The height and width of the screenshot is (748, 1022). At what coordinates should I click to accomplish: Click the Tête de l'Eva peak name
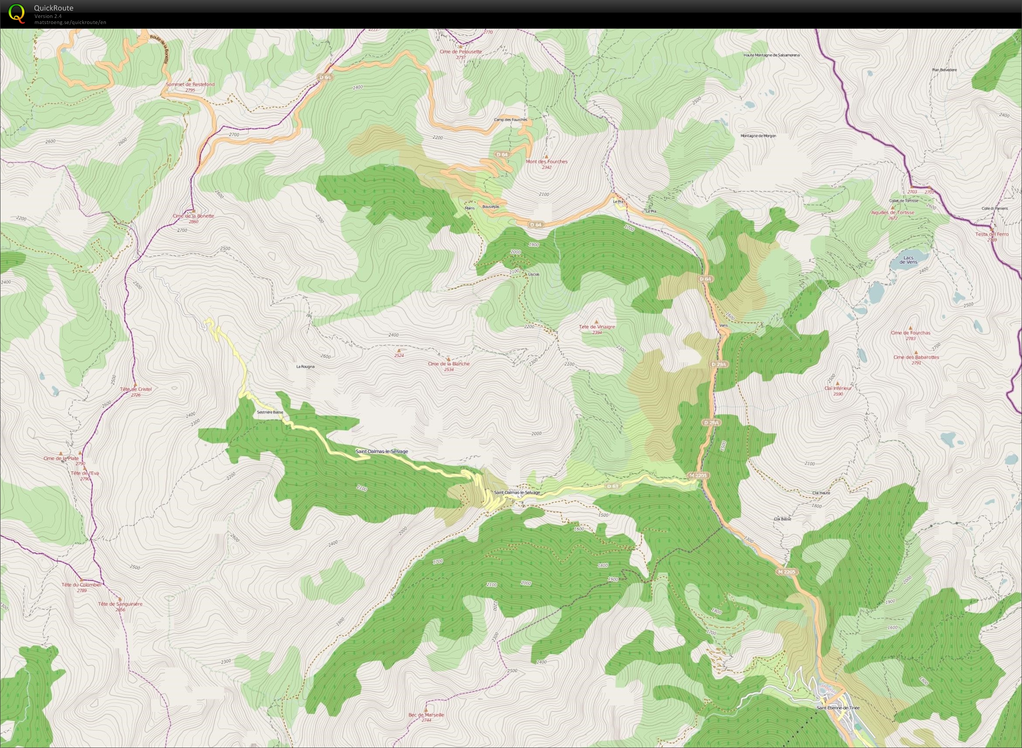85,473
